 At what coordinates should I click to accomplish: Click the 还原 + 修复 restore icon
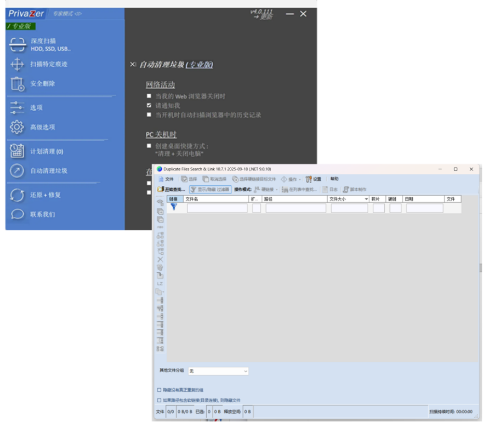click(17, 195)
